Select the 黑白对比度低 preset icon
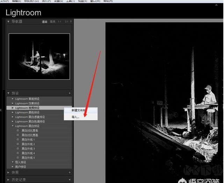224x183 pixels. tap(18, 131)
